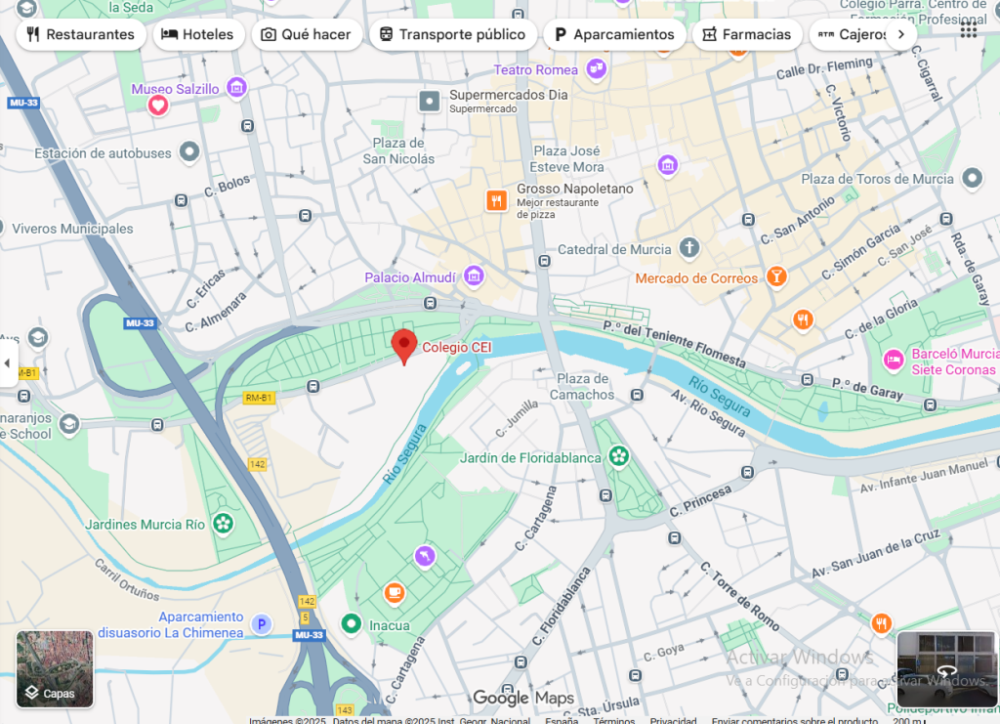Filter by Restaurantes chip
Screen dimensions: 1000x724
[81, 34]
